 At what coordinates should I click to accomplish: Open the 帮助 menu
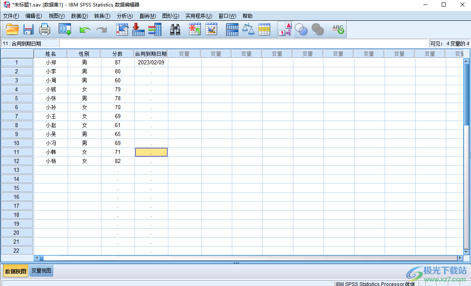[x=247, y=16]
